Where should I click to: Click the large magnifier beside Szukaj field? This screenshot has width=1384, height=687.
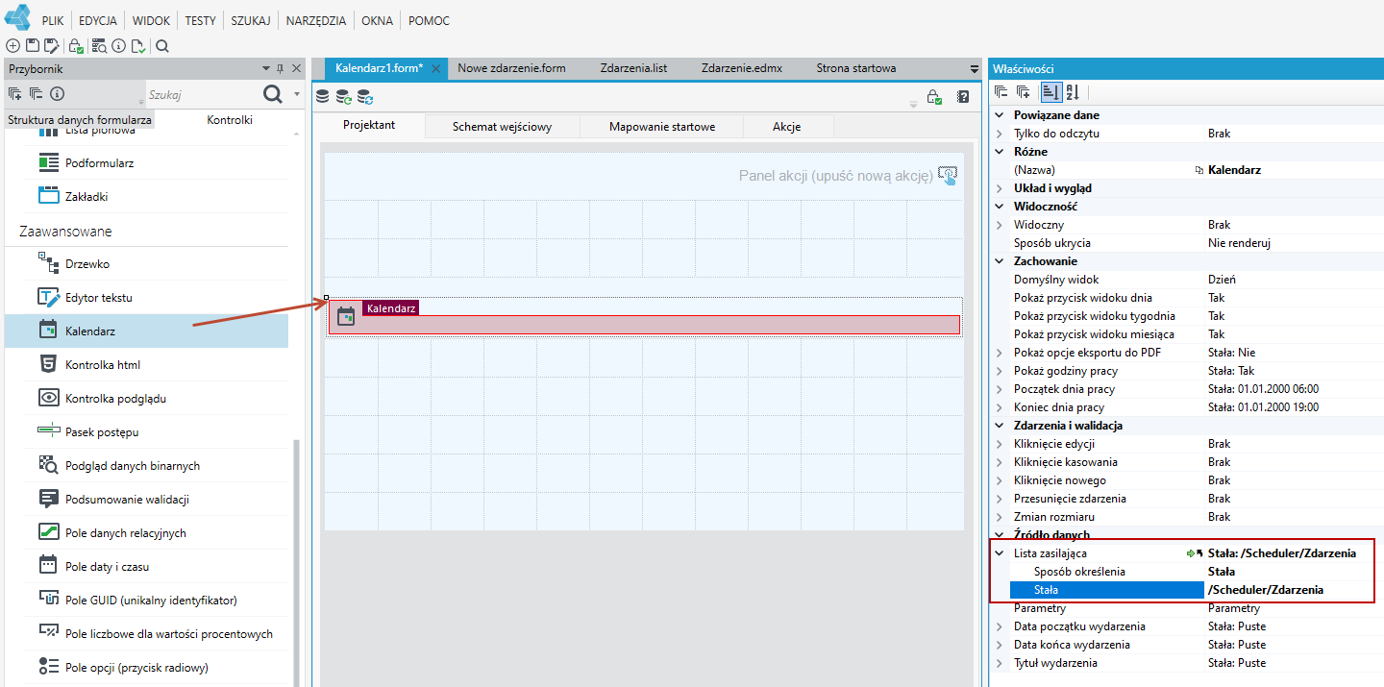(x=273, y=93)
